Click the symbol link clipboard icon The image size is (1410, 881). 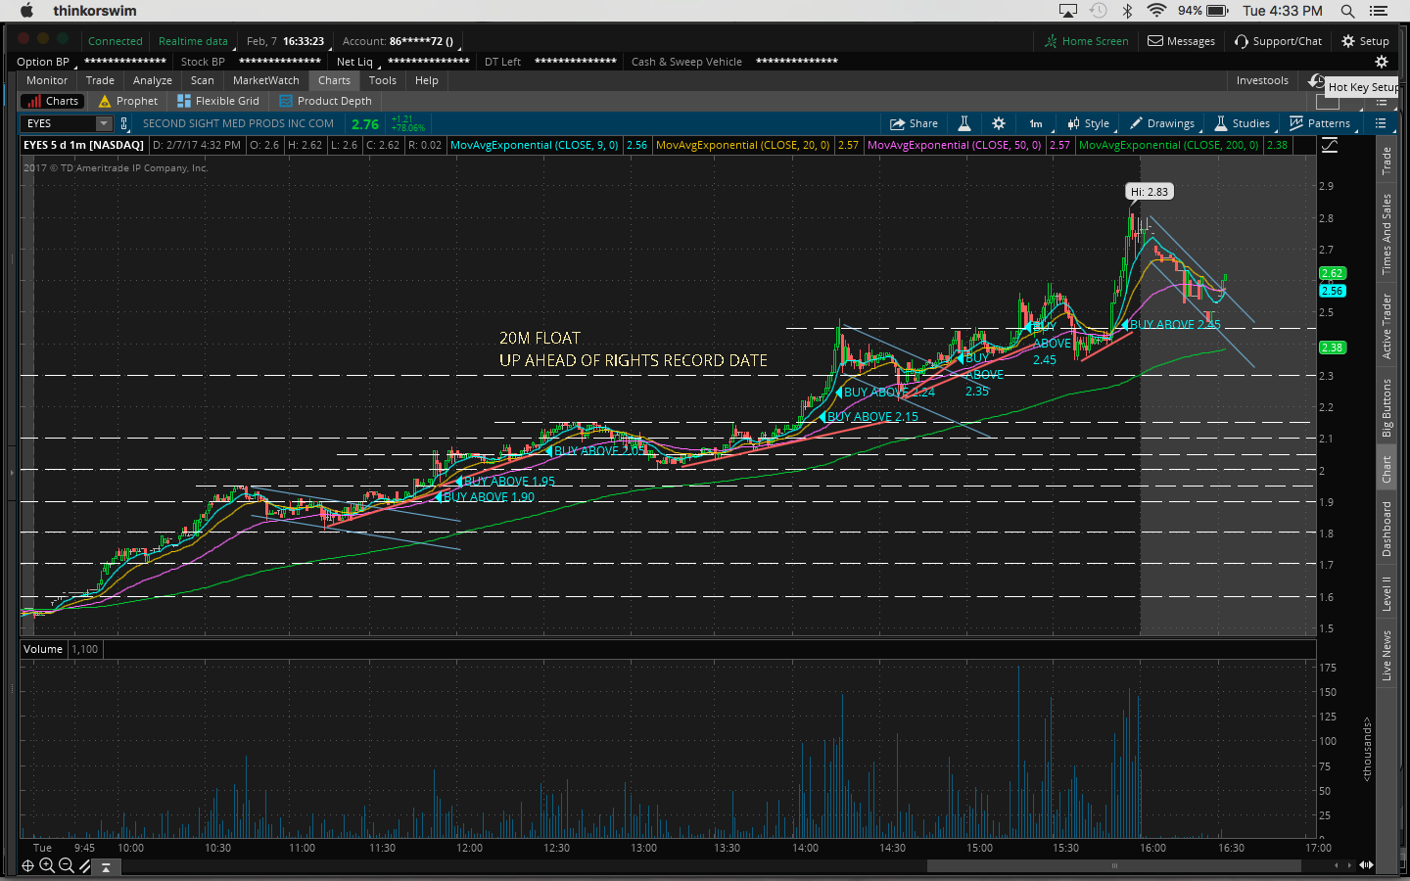point(124,123)
